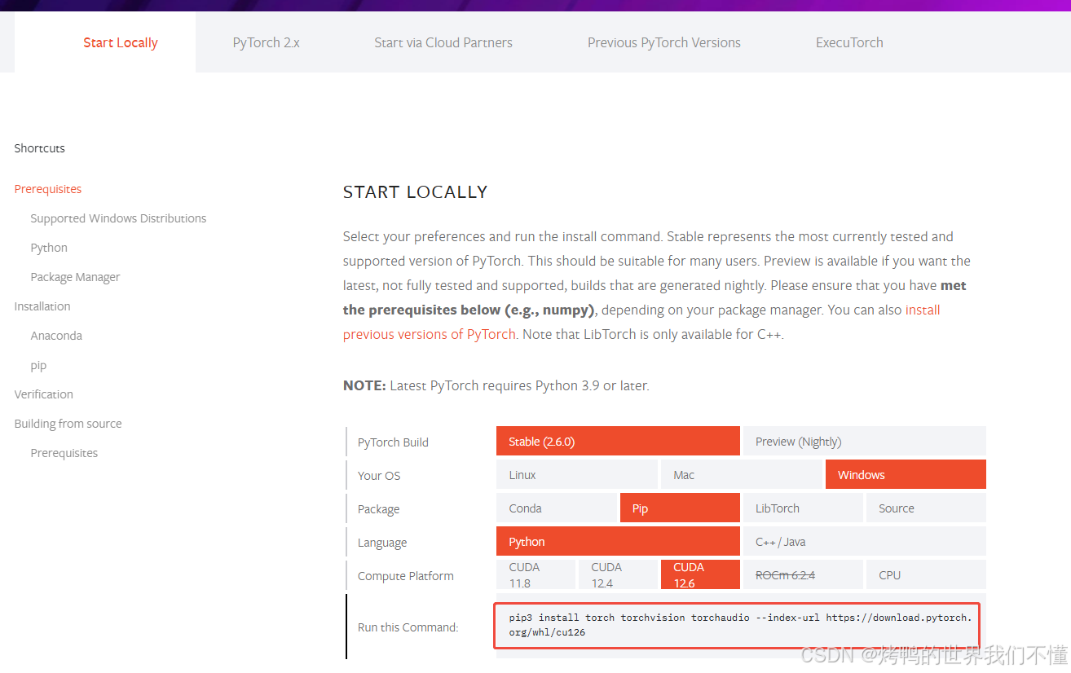Select Preview (Nightly) build option
1071x673 pixels.
tap(865, 441)
